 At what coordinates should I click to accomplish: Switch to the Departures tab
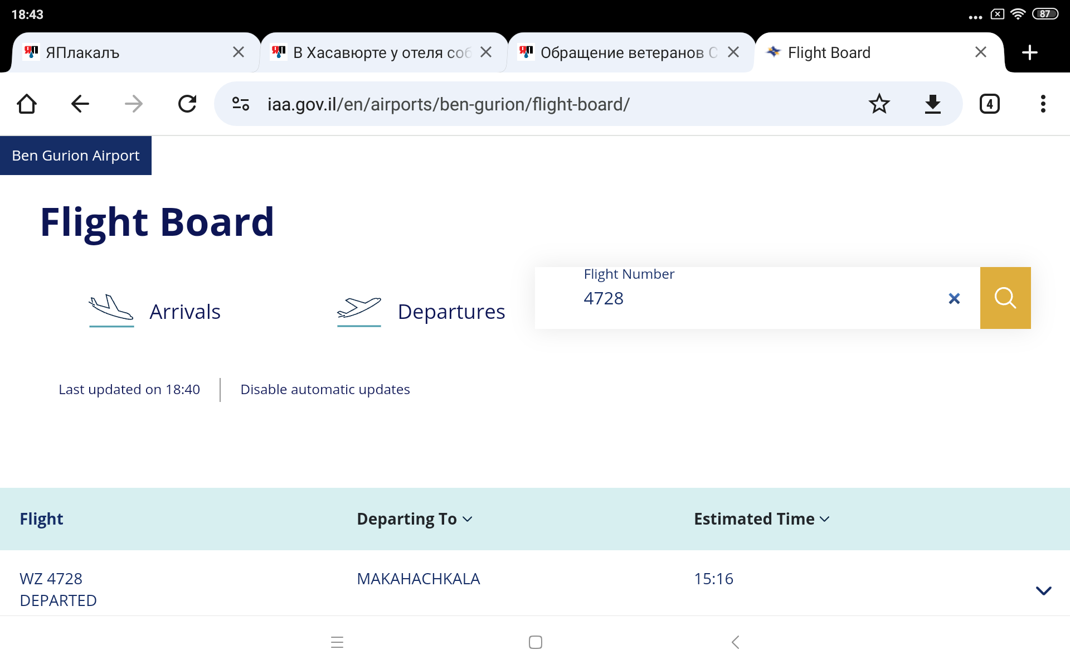point(421,311)
